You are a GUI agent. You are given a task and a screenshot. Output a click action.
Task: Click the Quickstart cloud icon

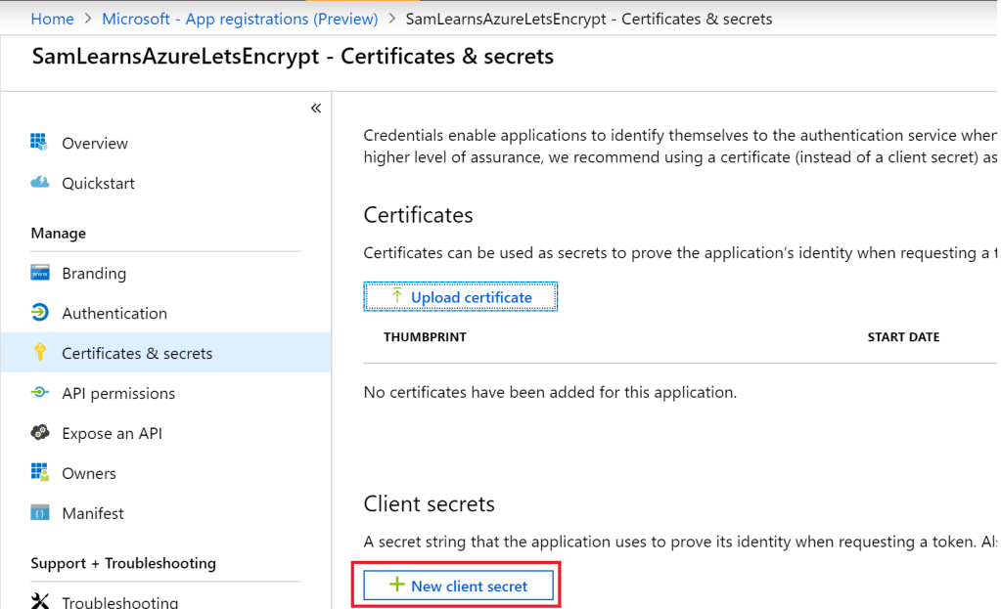40,183
